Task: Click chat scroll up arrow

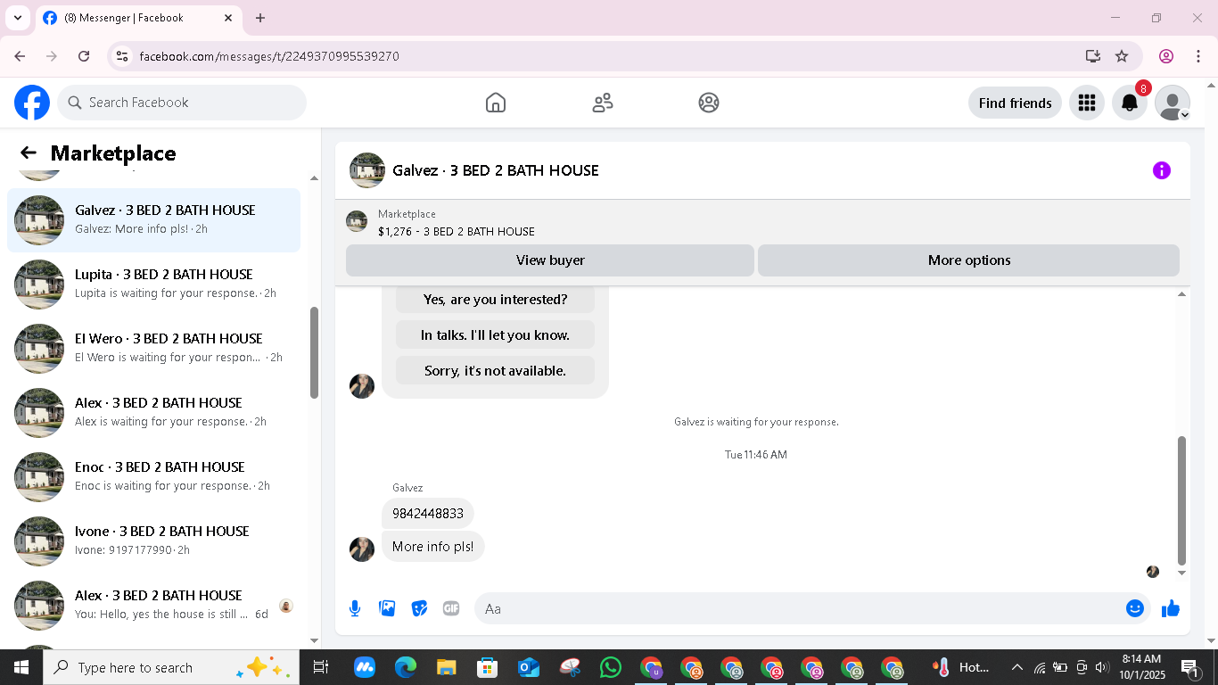Action: tap(1182, 294)
